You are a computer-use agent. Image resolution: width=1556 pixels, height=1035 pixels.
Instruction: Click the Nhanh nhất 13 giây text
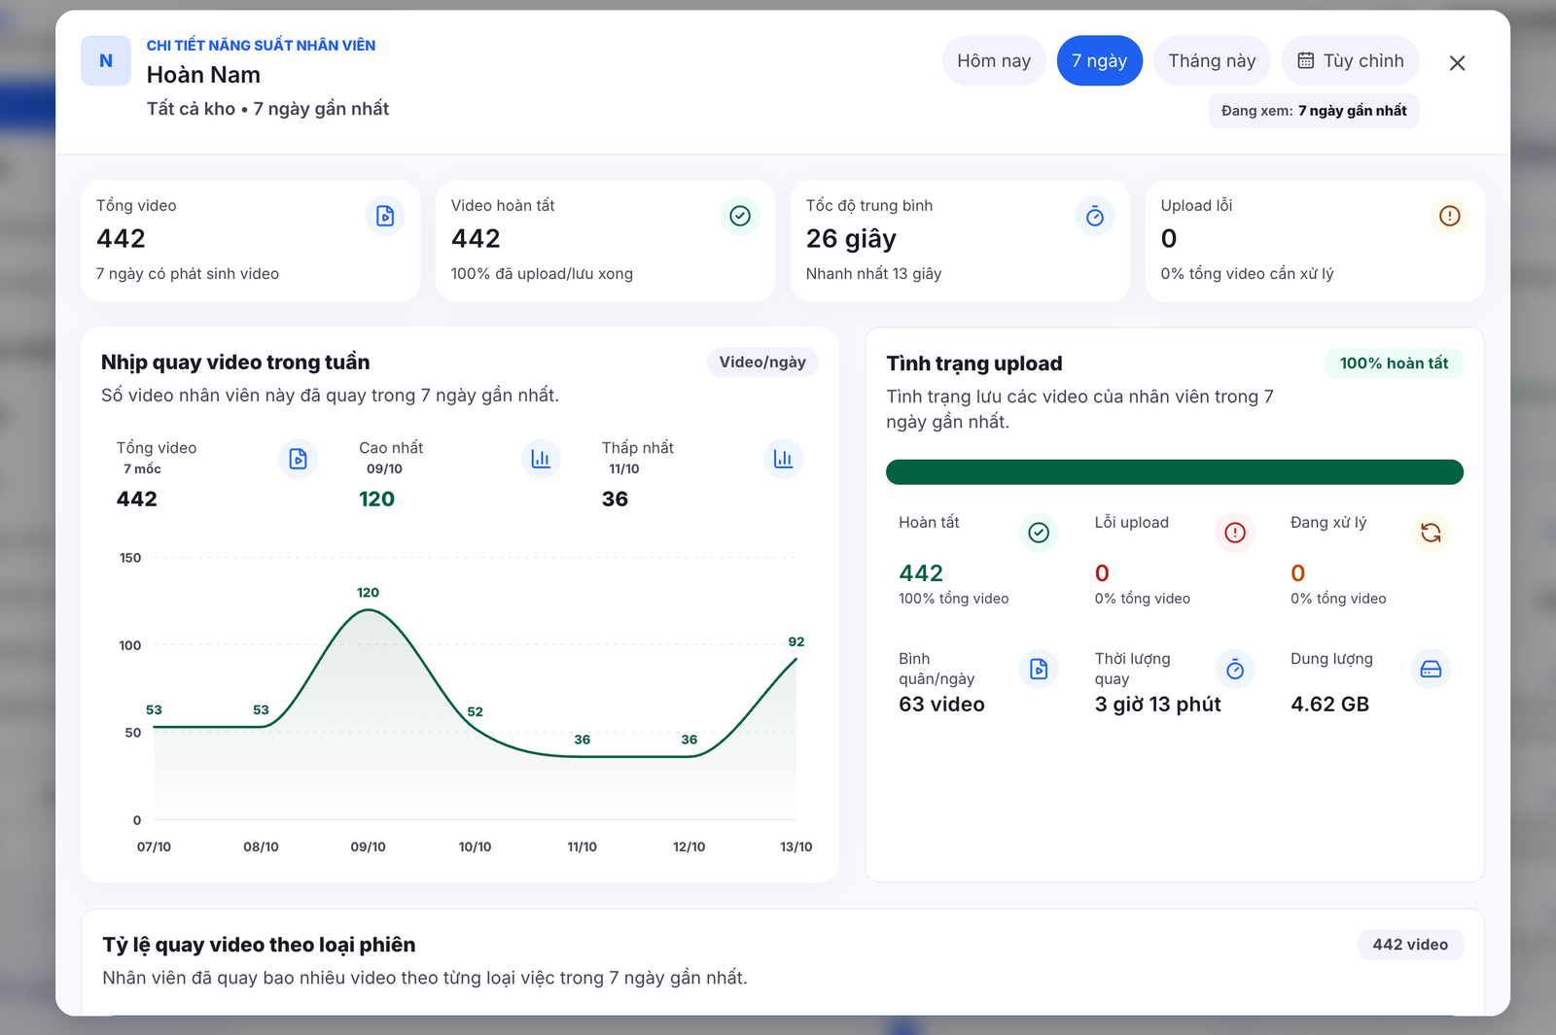[x=873, y=274]
